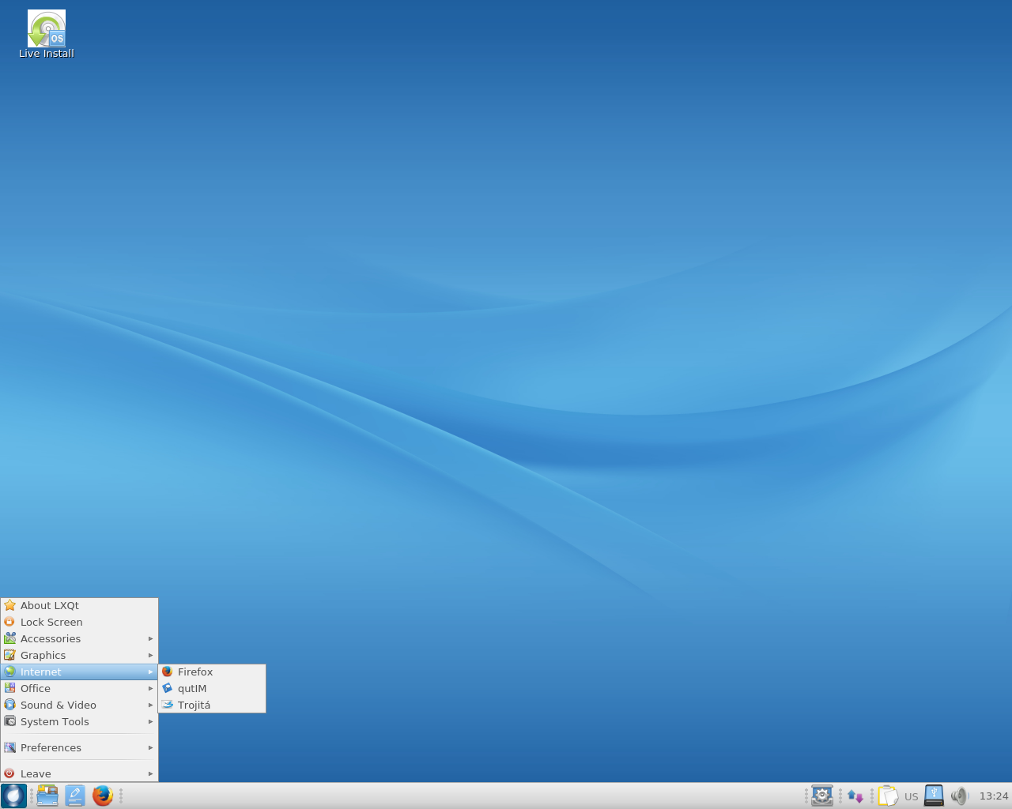Open the Live Install desktop icon

[47, 35]
